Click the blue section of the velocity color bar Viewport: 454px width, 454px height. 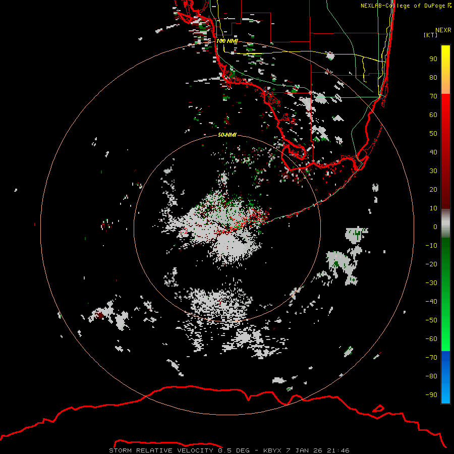(x=445, y=377)
